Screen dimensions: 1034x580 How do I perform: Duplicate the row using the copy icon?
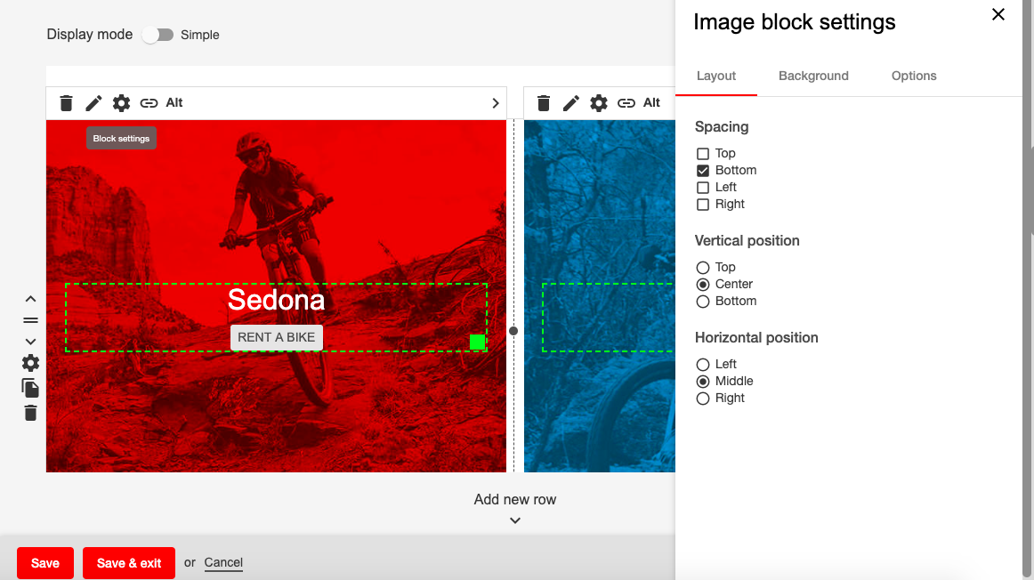tap(29, 388)
